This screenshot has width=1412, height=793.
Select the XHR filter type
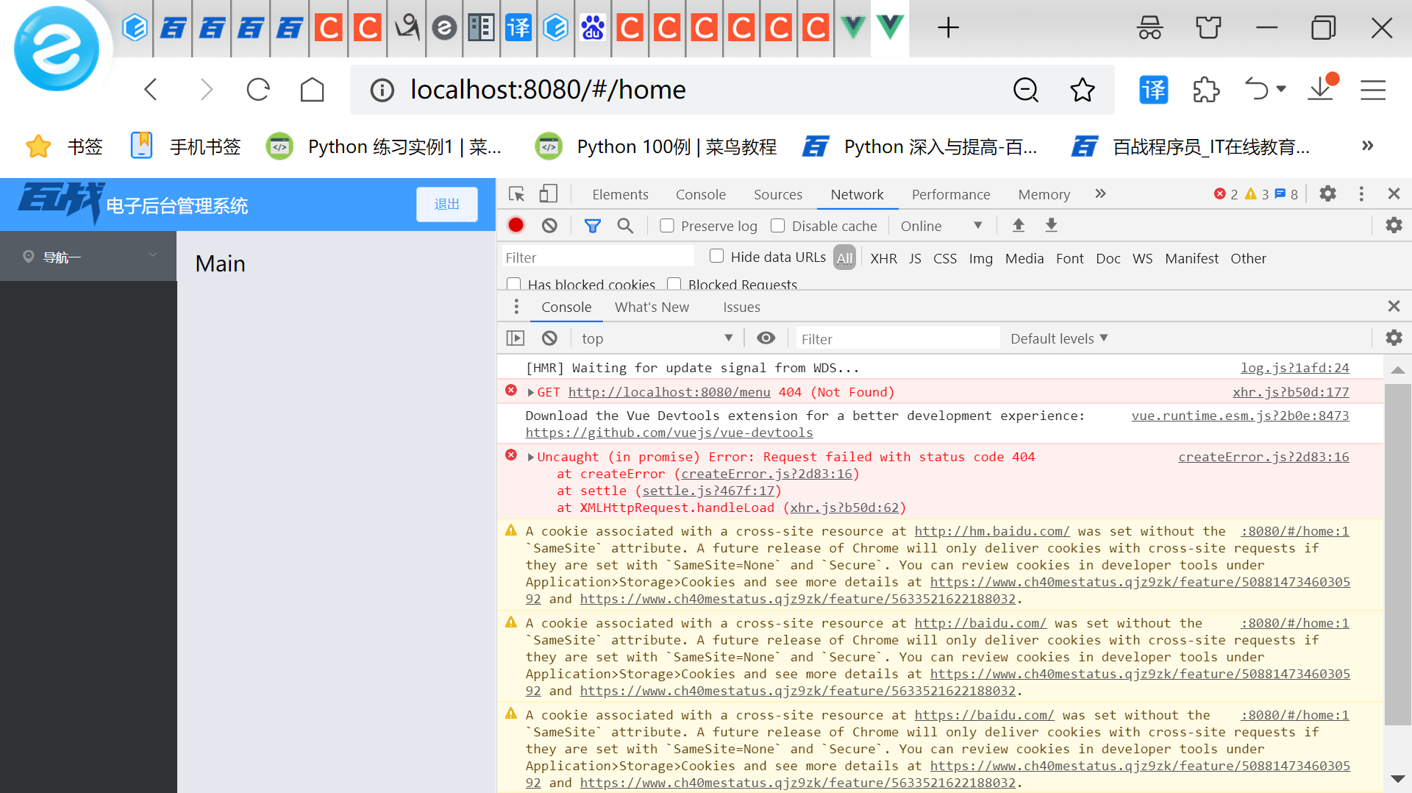click(x=883, y=258)
